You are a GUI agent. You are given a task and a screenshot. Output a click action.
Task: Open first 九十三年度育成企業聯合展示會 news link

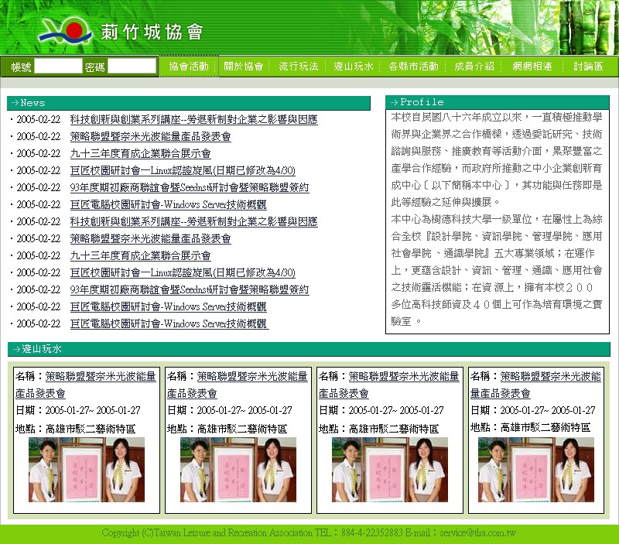(141, 153)
